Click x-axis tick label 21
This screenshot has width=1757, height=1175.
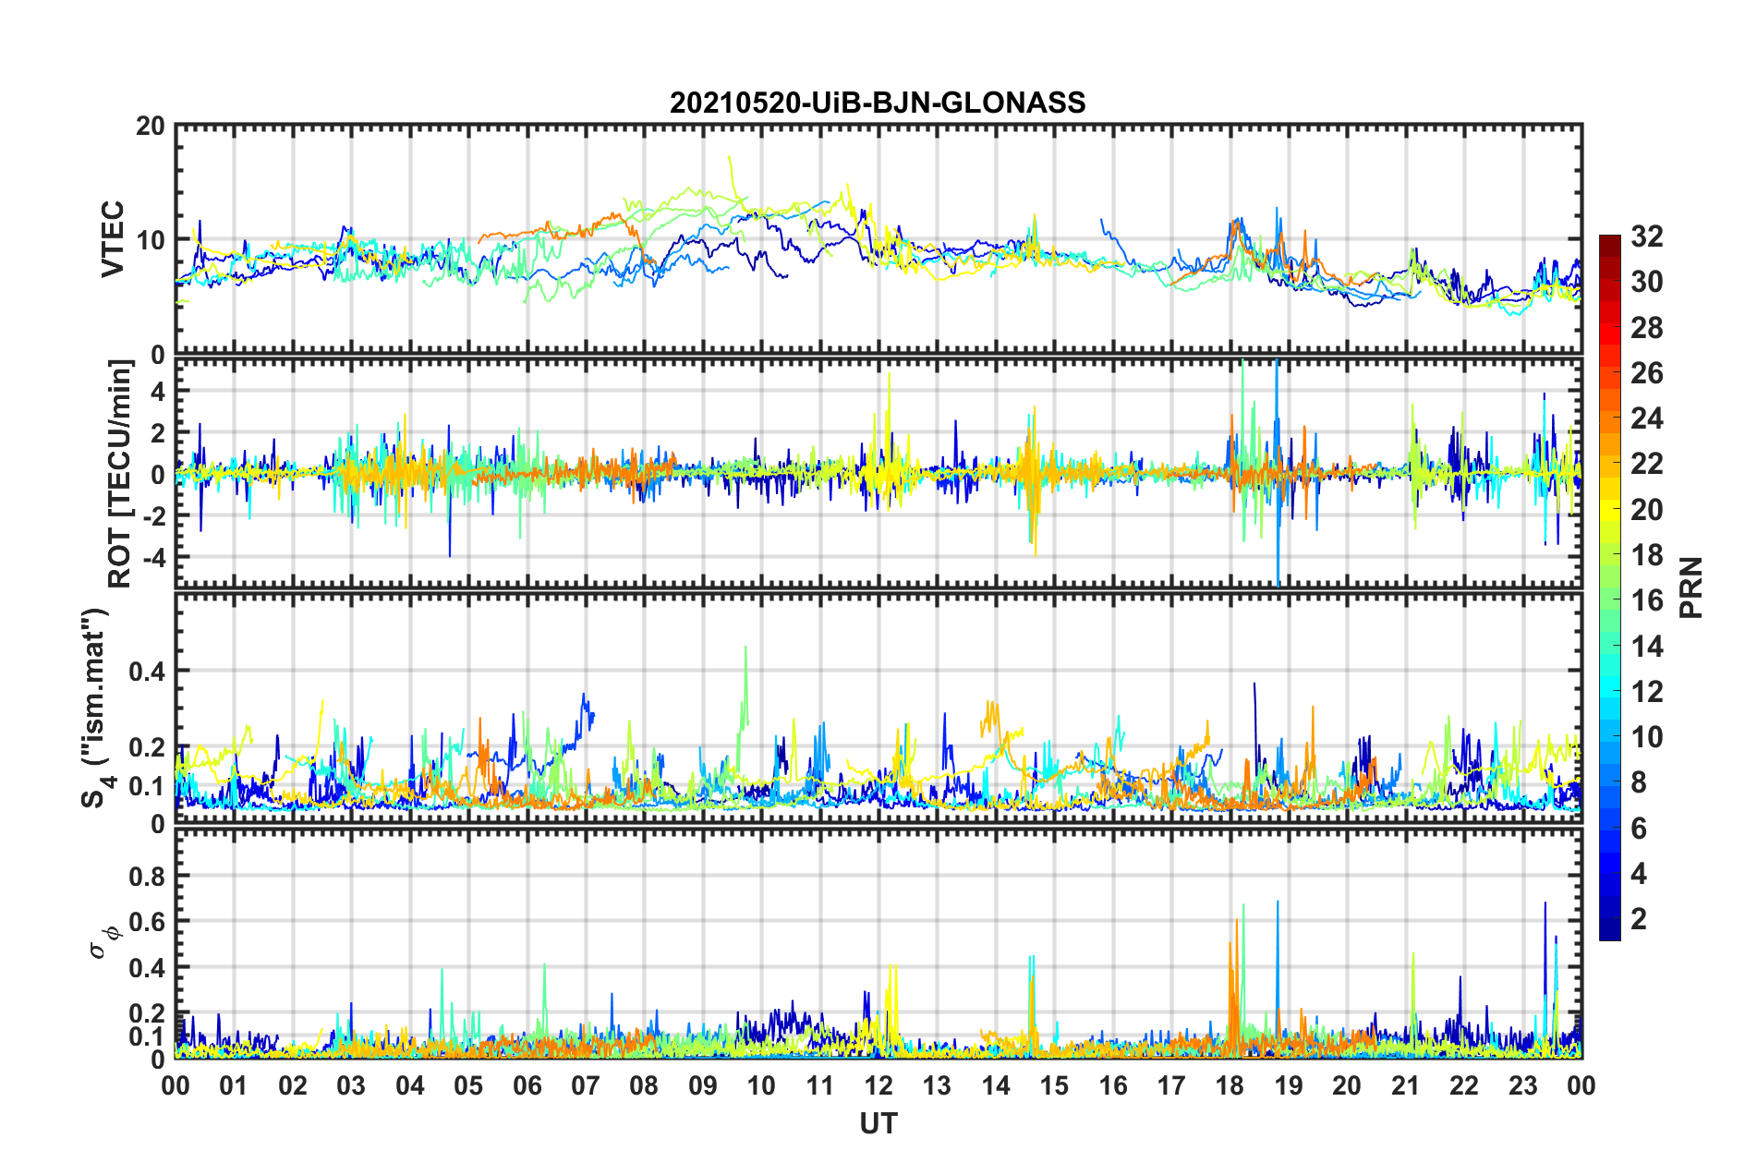[x=1406, y=1085]
